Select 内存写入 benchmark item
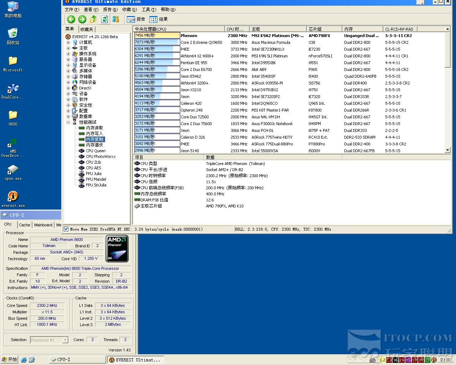 coord(94,134)
